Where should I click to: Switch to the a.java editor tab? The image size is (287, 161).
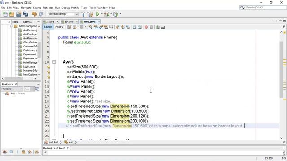tap(51, 22)
